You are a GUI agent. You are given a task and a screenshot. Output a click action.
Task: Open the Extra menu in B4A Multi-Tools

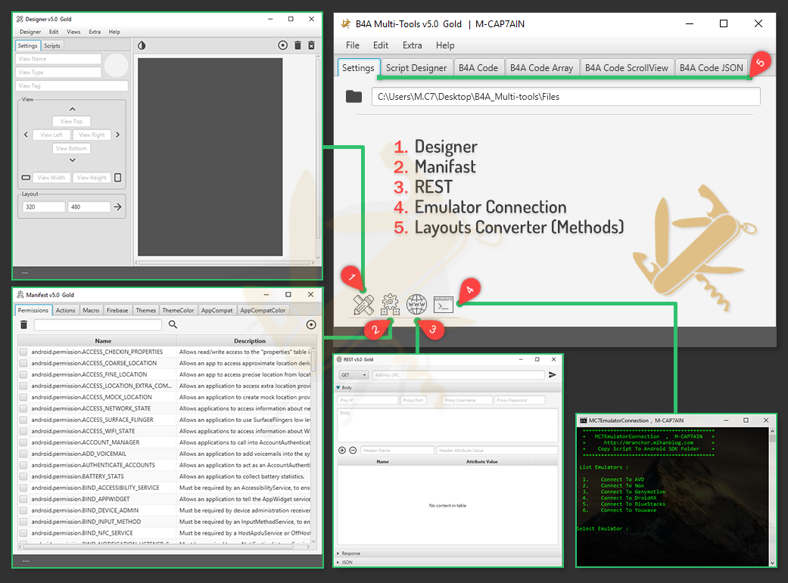pyautogui.click(x=413, y=45)
